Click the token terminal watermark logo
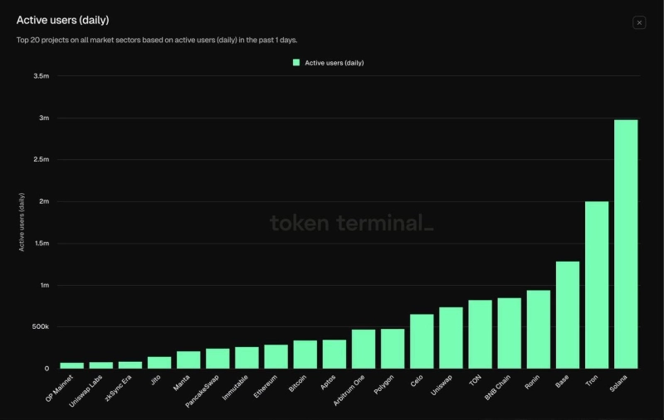The width and height of the screenshot is (664, 420). click(x=351, y=223)
